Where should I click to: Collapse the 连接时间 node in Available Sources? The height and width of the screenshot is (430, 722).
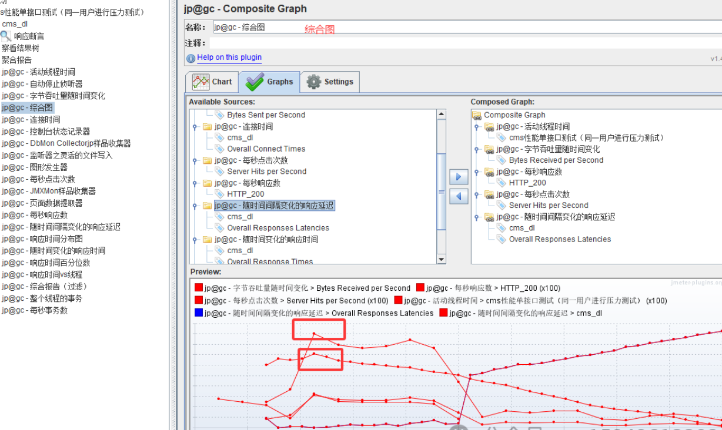click(x=195, y=126)
